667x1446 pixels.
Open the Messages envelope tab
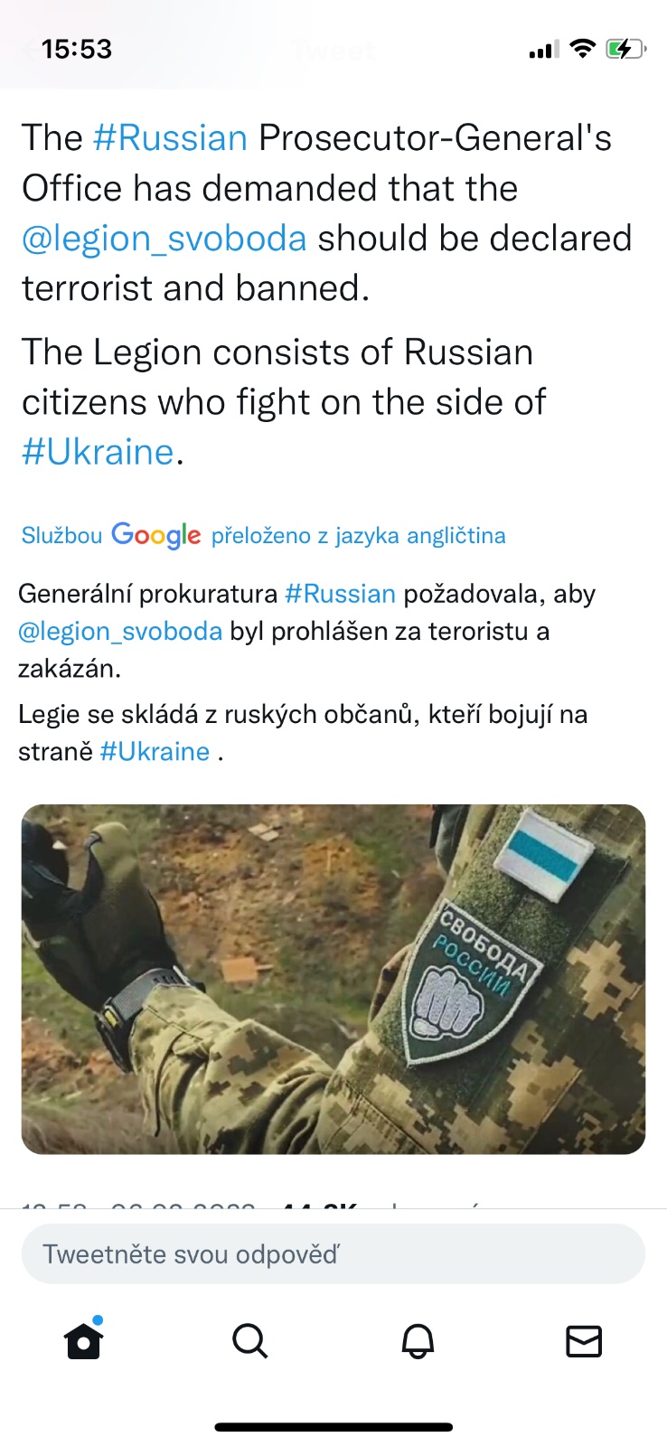(x=584, y=1341)
